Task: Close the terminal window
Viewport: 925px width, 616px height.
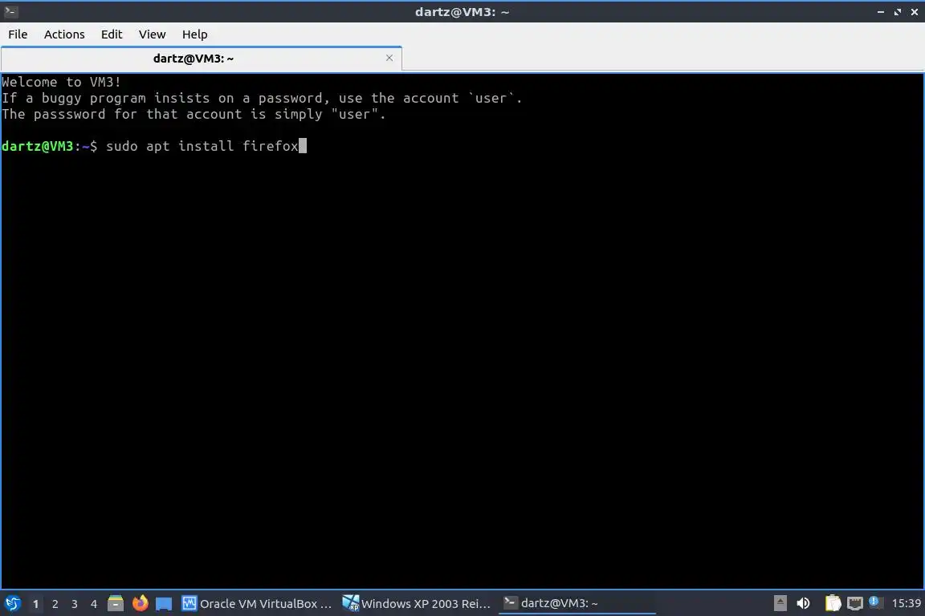Action: (x=915, y=12)
